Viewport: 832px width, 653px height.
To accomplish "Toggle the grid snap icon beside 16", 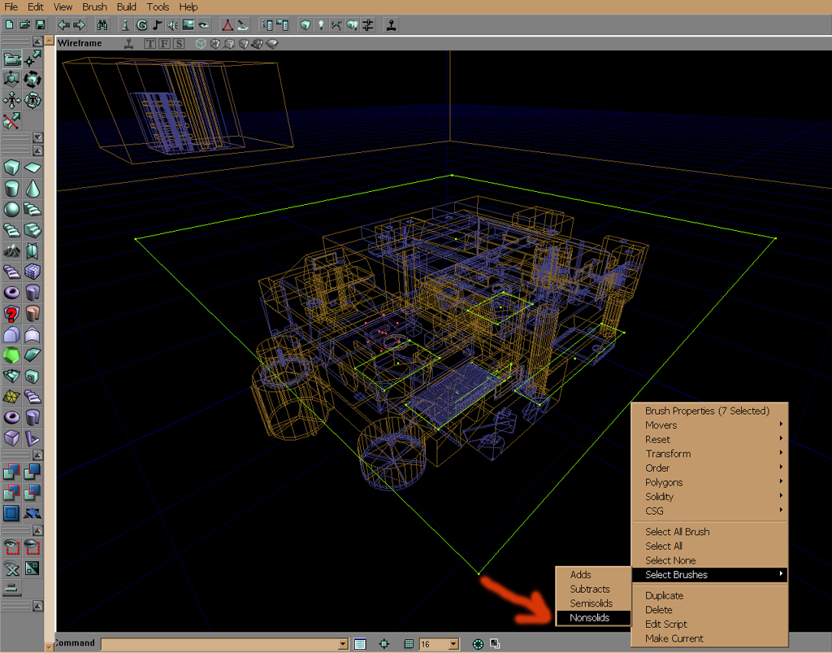I will (x=409, y=644).
